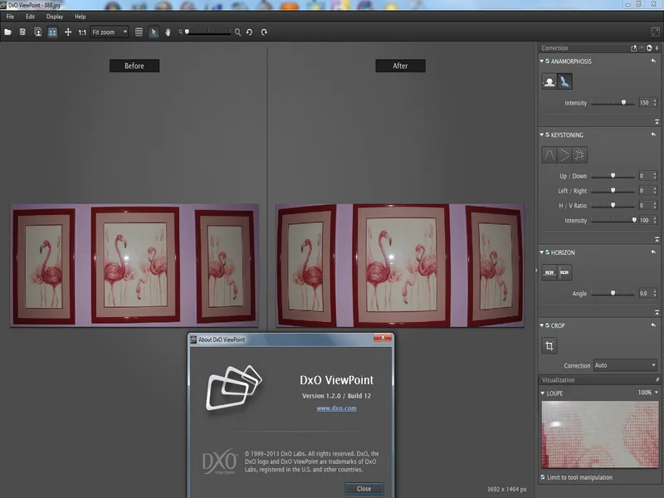Screen dimensions: 664x498
Task: Uncheck the Crop checkbox
Action: (x=547, y=325)
